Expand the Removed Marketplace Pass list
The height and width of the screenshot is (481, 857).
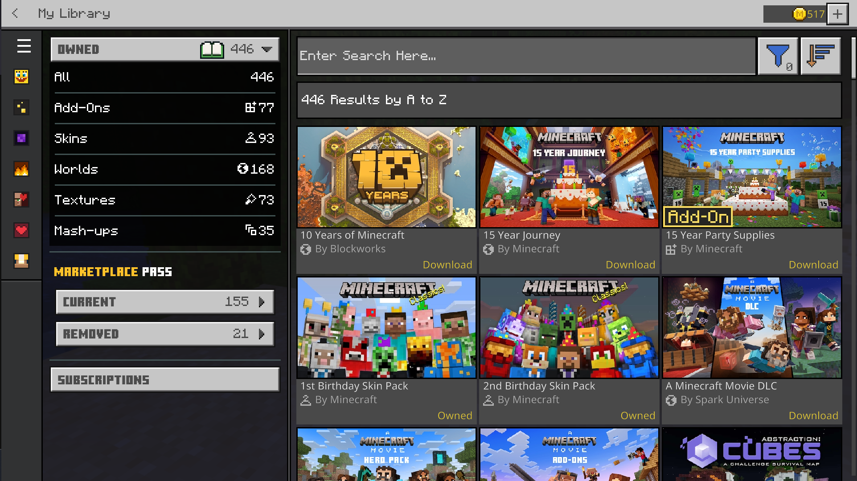(164, 334)
